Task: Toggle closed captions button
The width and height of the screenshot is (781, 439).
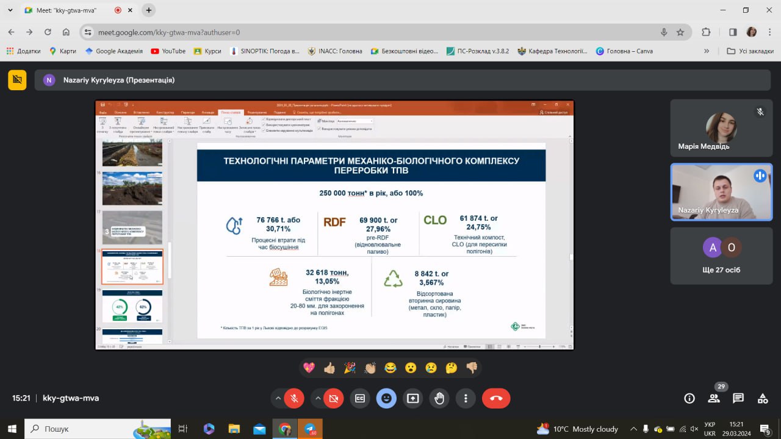Action: tap(360, 398)
